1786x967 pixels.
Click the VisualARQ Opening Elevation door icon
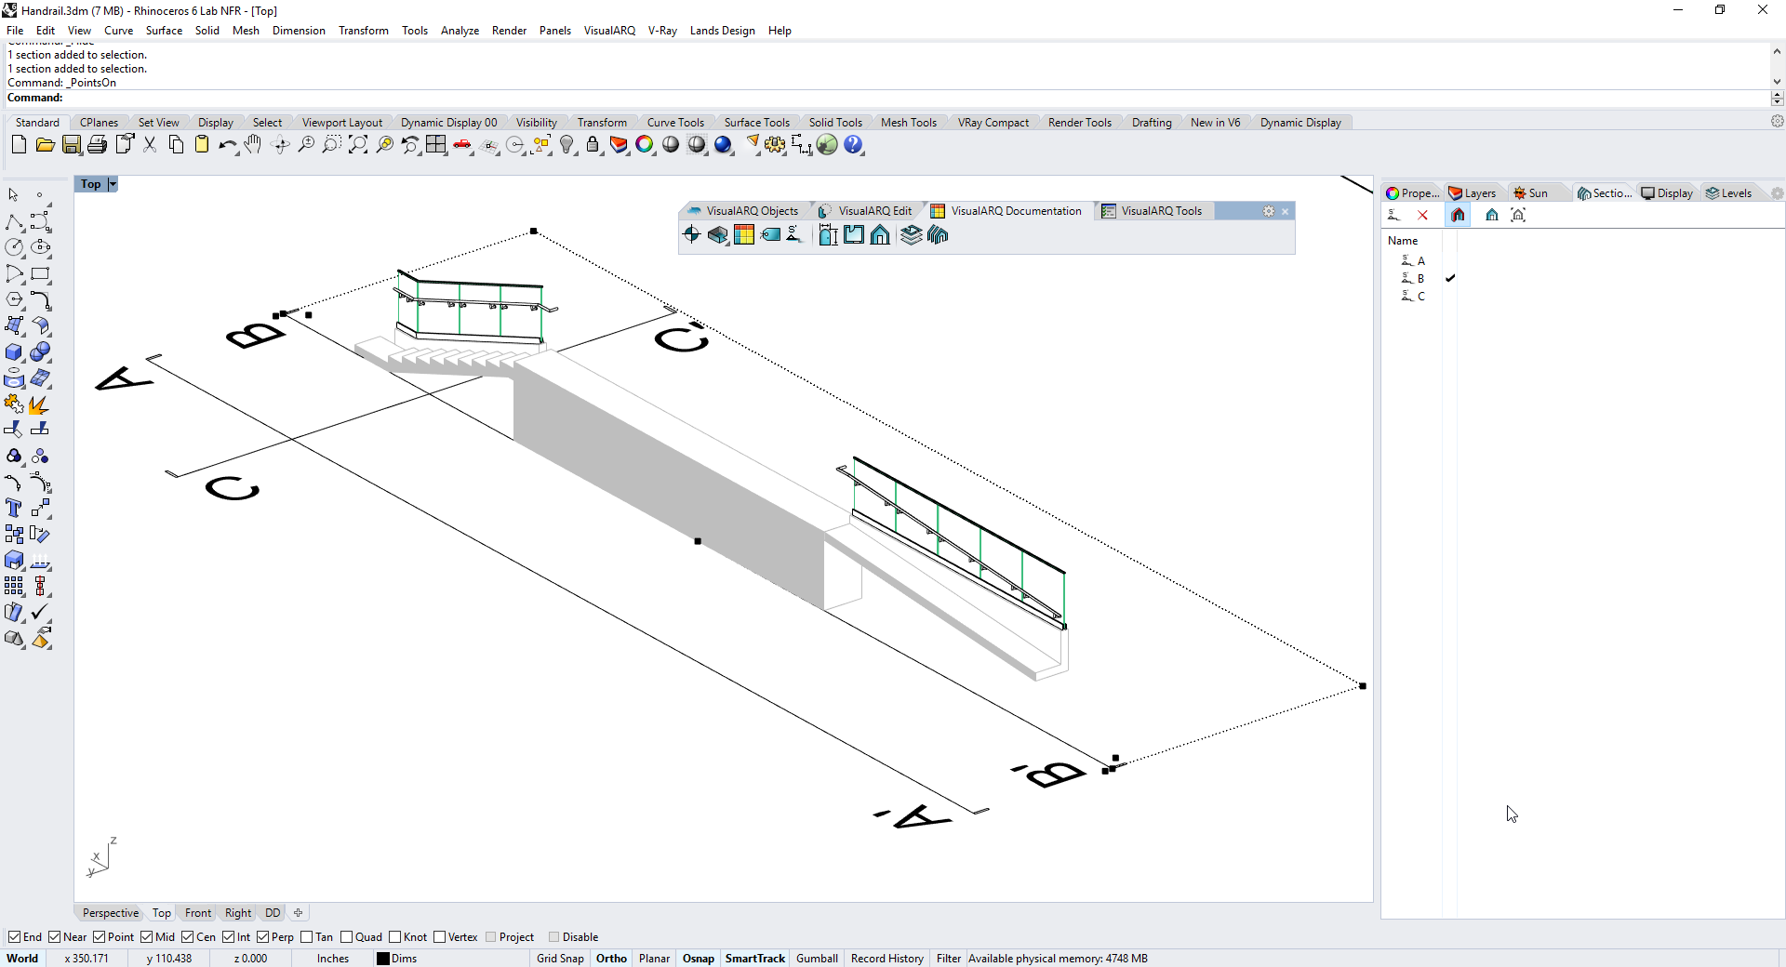coord(828,235)
